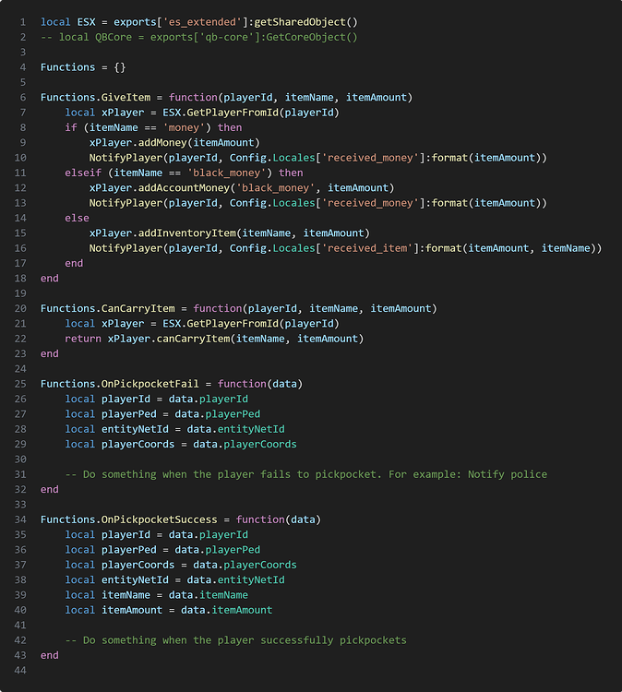Click the function keyword on line 6

coord(193,97)
